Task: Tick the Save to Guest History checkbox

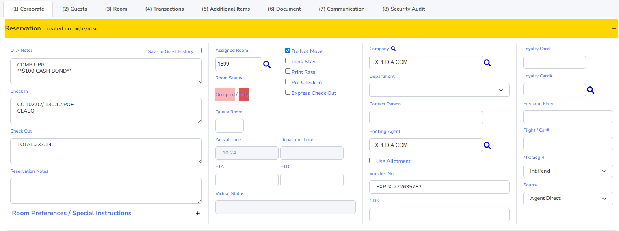Action: coord(199,51)
